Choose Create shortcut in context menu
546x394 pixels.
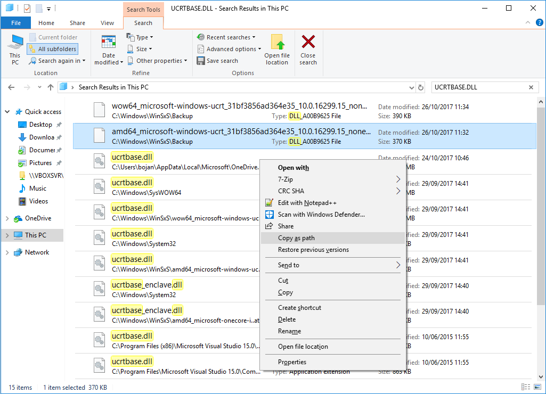click(x=332, y=308)
